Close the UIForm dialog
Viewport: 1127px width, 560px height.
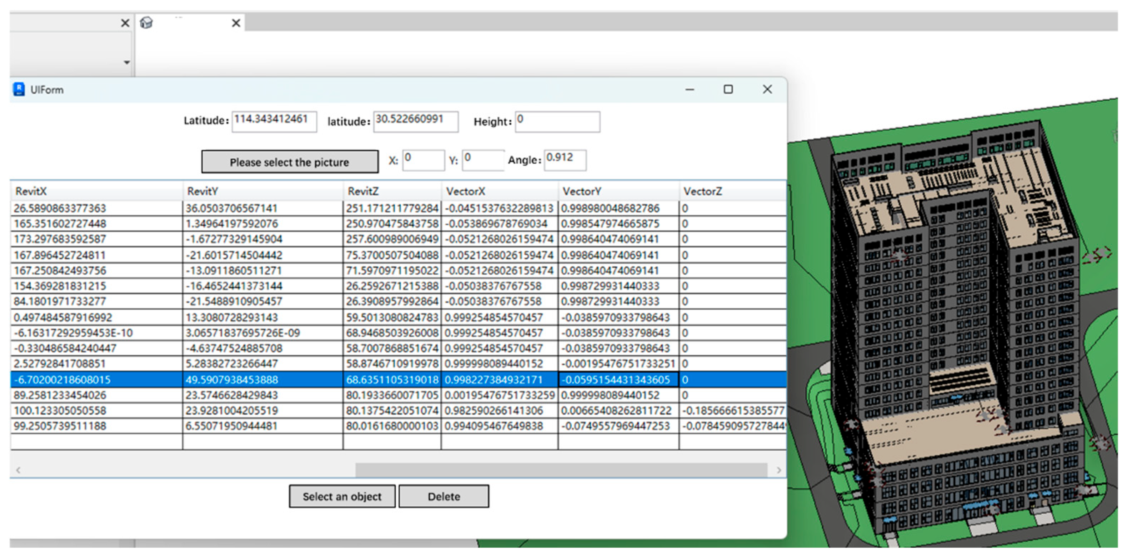(x=767, y=89)
